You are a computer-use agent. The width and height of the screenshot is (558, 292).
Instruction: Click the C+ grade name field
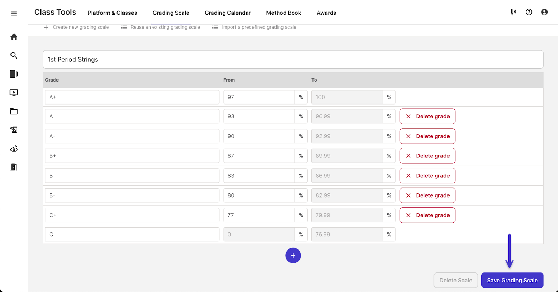point(132,215)
